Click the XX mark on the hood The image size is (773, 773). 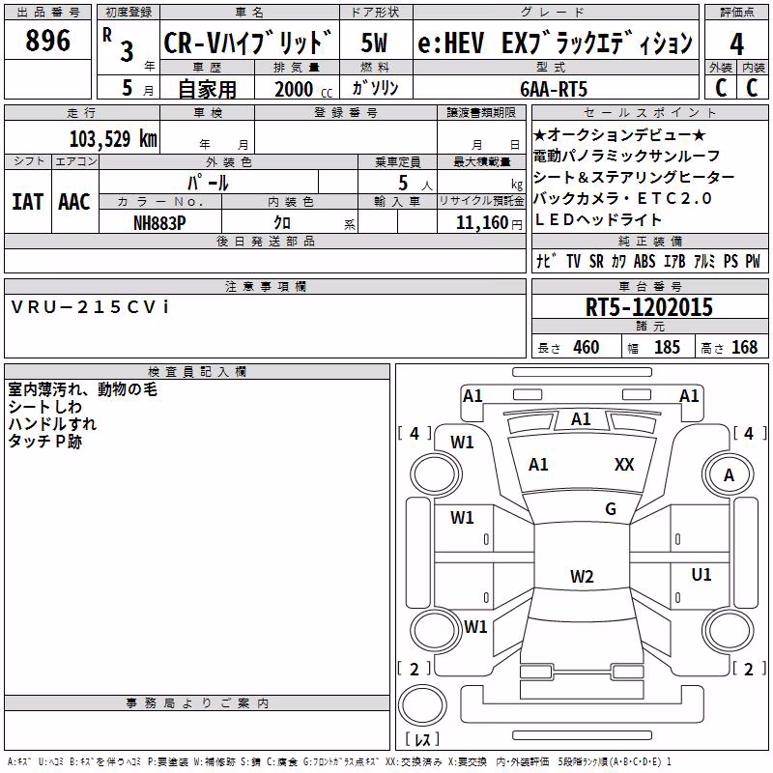pyautogui.click(x=624, y=465)
